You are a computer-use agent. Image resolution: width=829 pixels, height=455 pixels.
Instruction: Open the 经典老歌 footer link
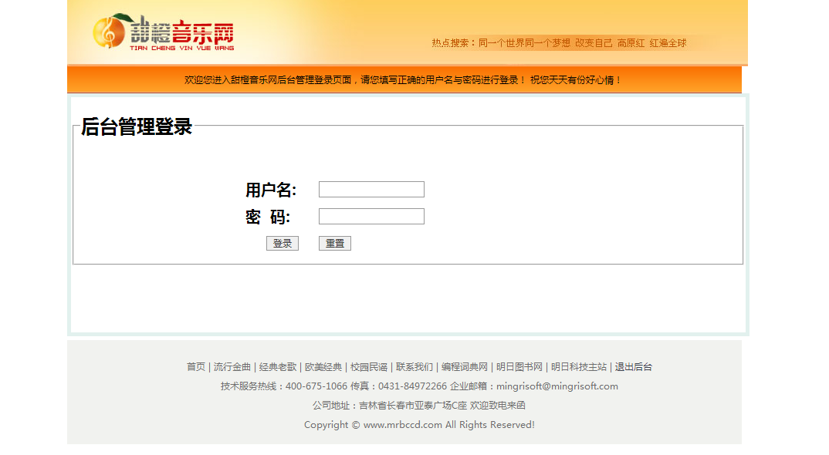point(278,367)
